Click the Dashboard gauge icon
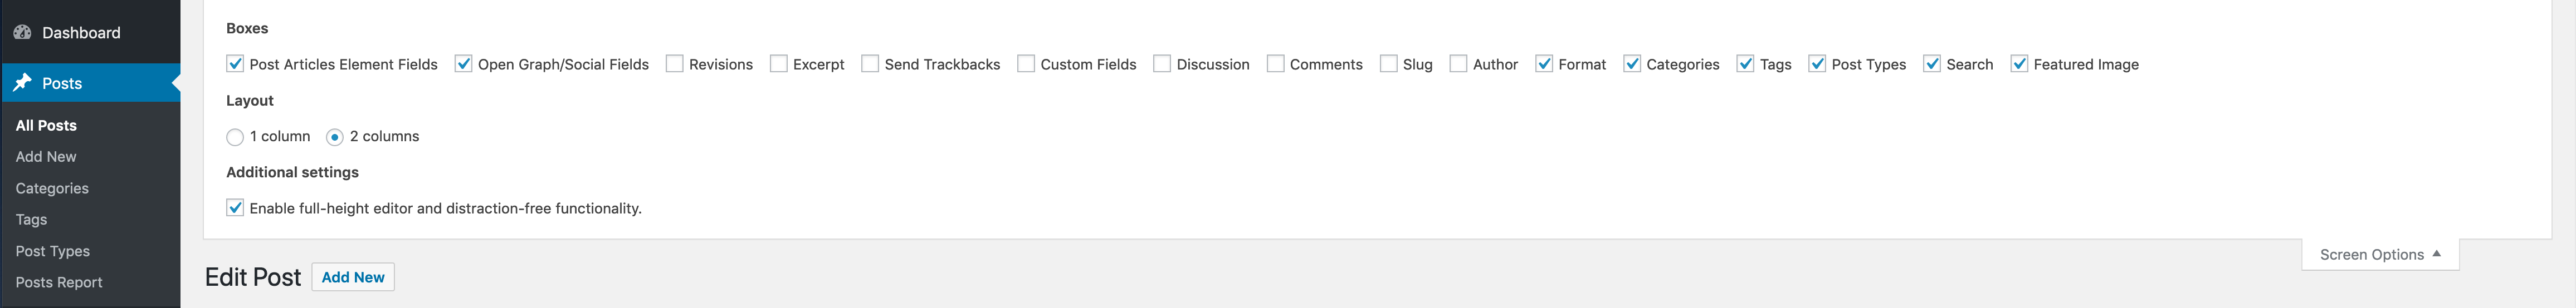 tap(22, 32)
